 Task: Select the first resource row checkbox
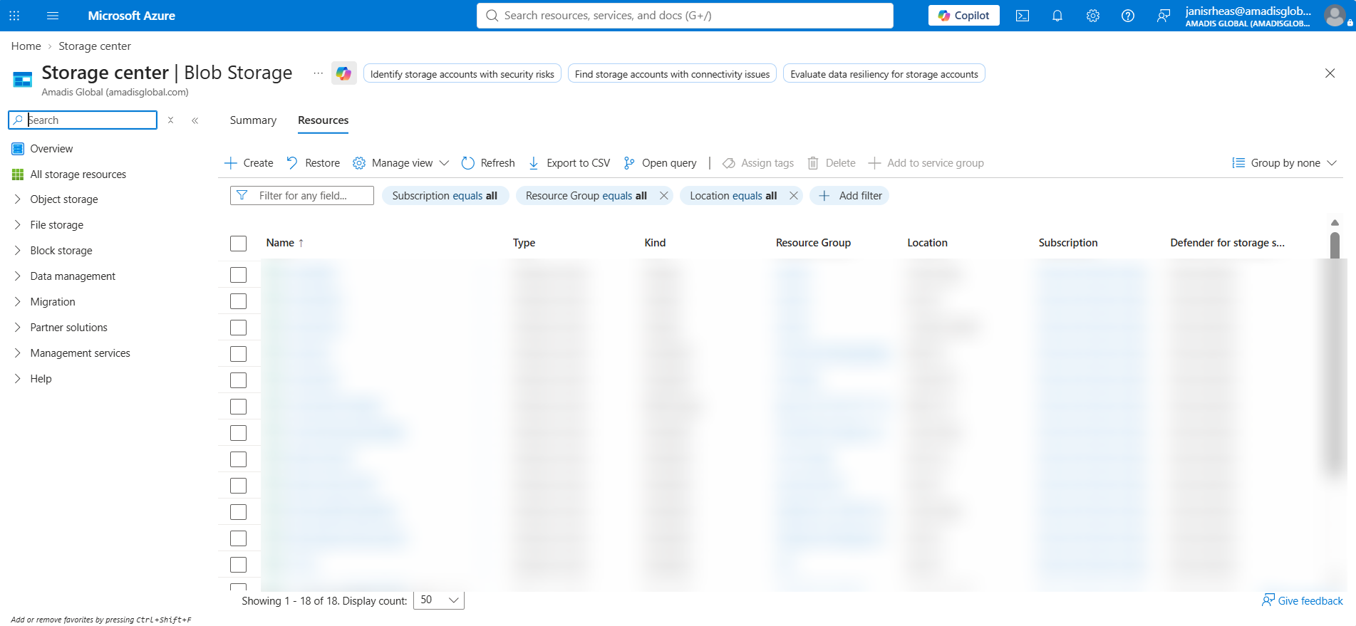click(239, 275)
